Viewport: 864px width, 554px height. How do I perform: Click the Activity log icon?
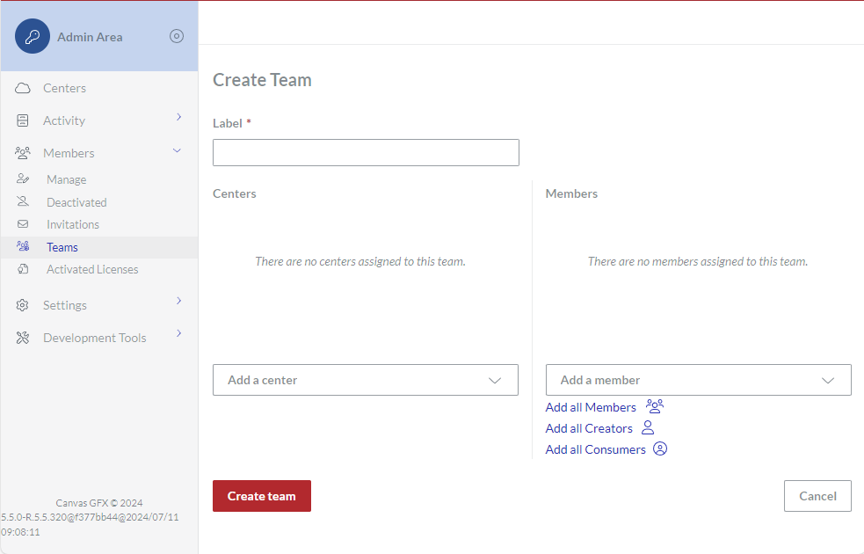point(24,120)
